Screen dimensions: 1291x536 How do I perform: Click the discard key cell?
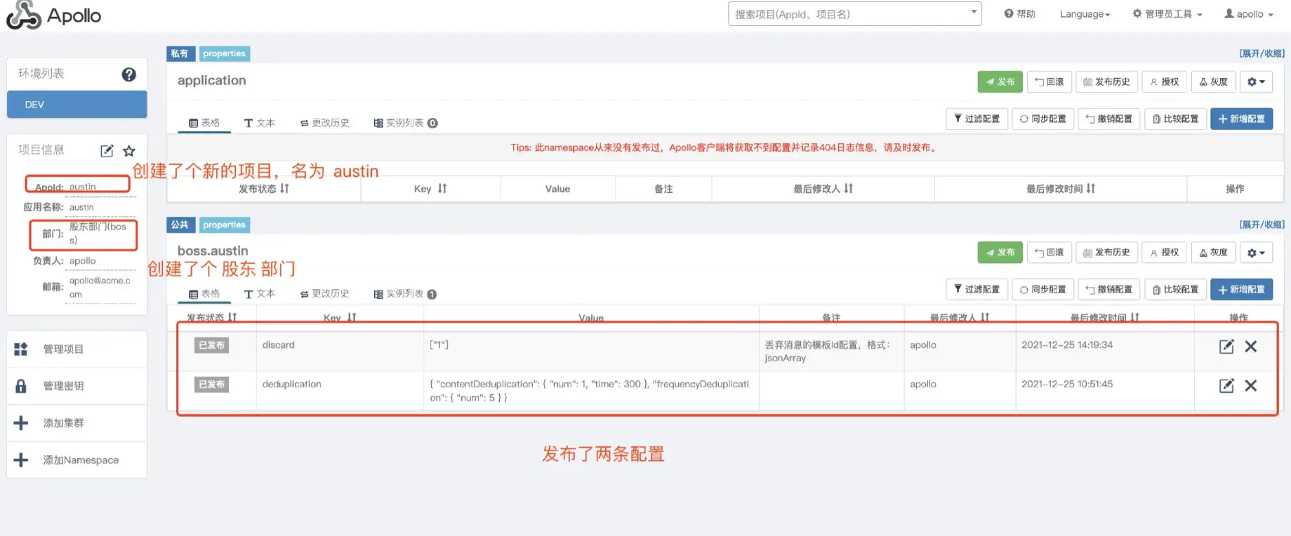pos(340,351)
